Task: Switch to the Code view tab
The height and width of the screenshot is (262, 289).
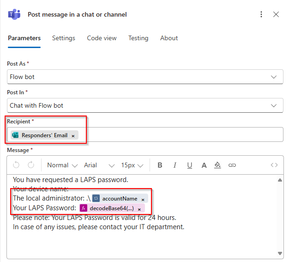Action: [x=102, y=38]
